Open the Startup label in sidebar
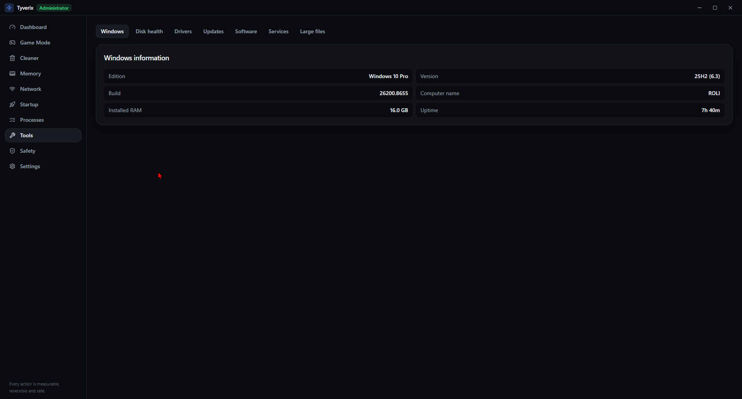The image size is (742, 399). 29,104
